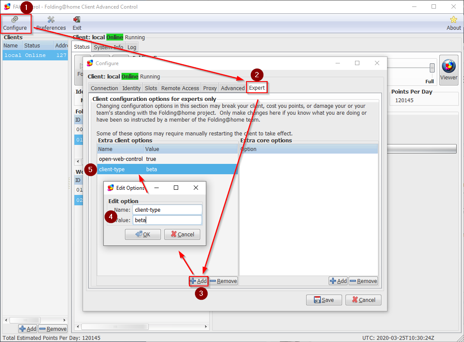Confirm with OK in Edit Options
The width and height of the screenshot is (464, 342).
tap(143, 234)
